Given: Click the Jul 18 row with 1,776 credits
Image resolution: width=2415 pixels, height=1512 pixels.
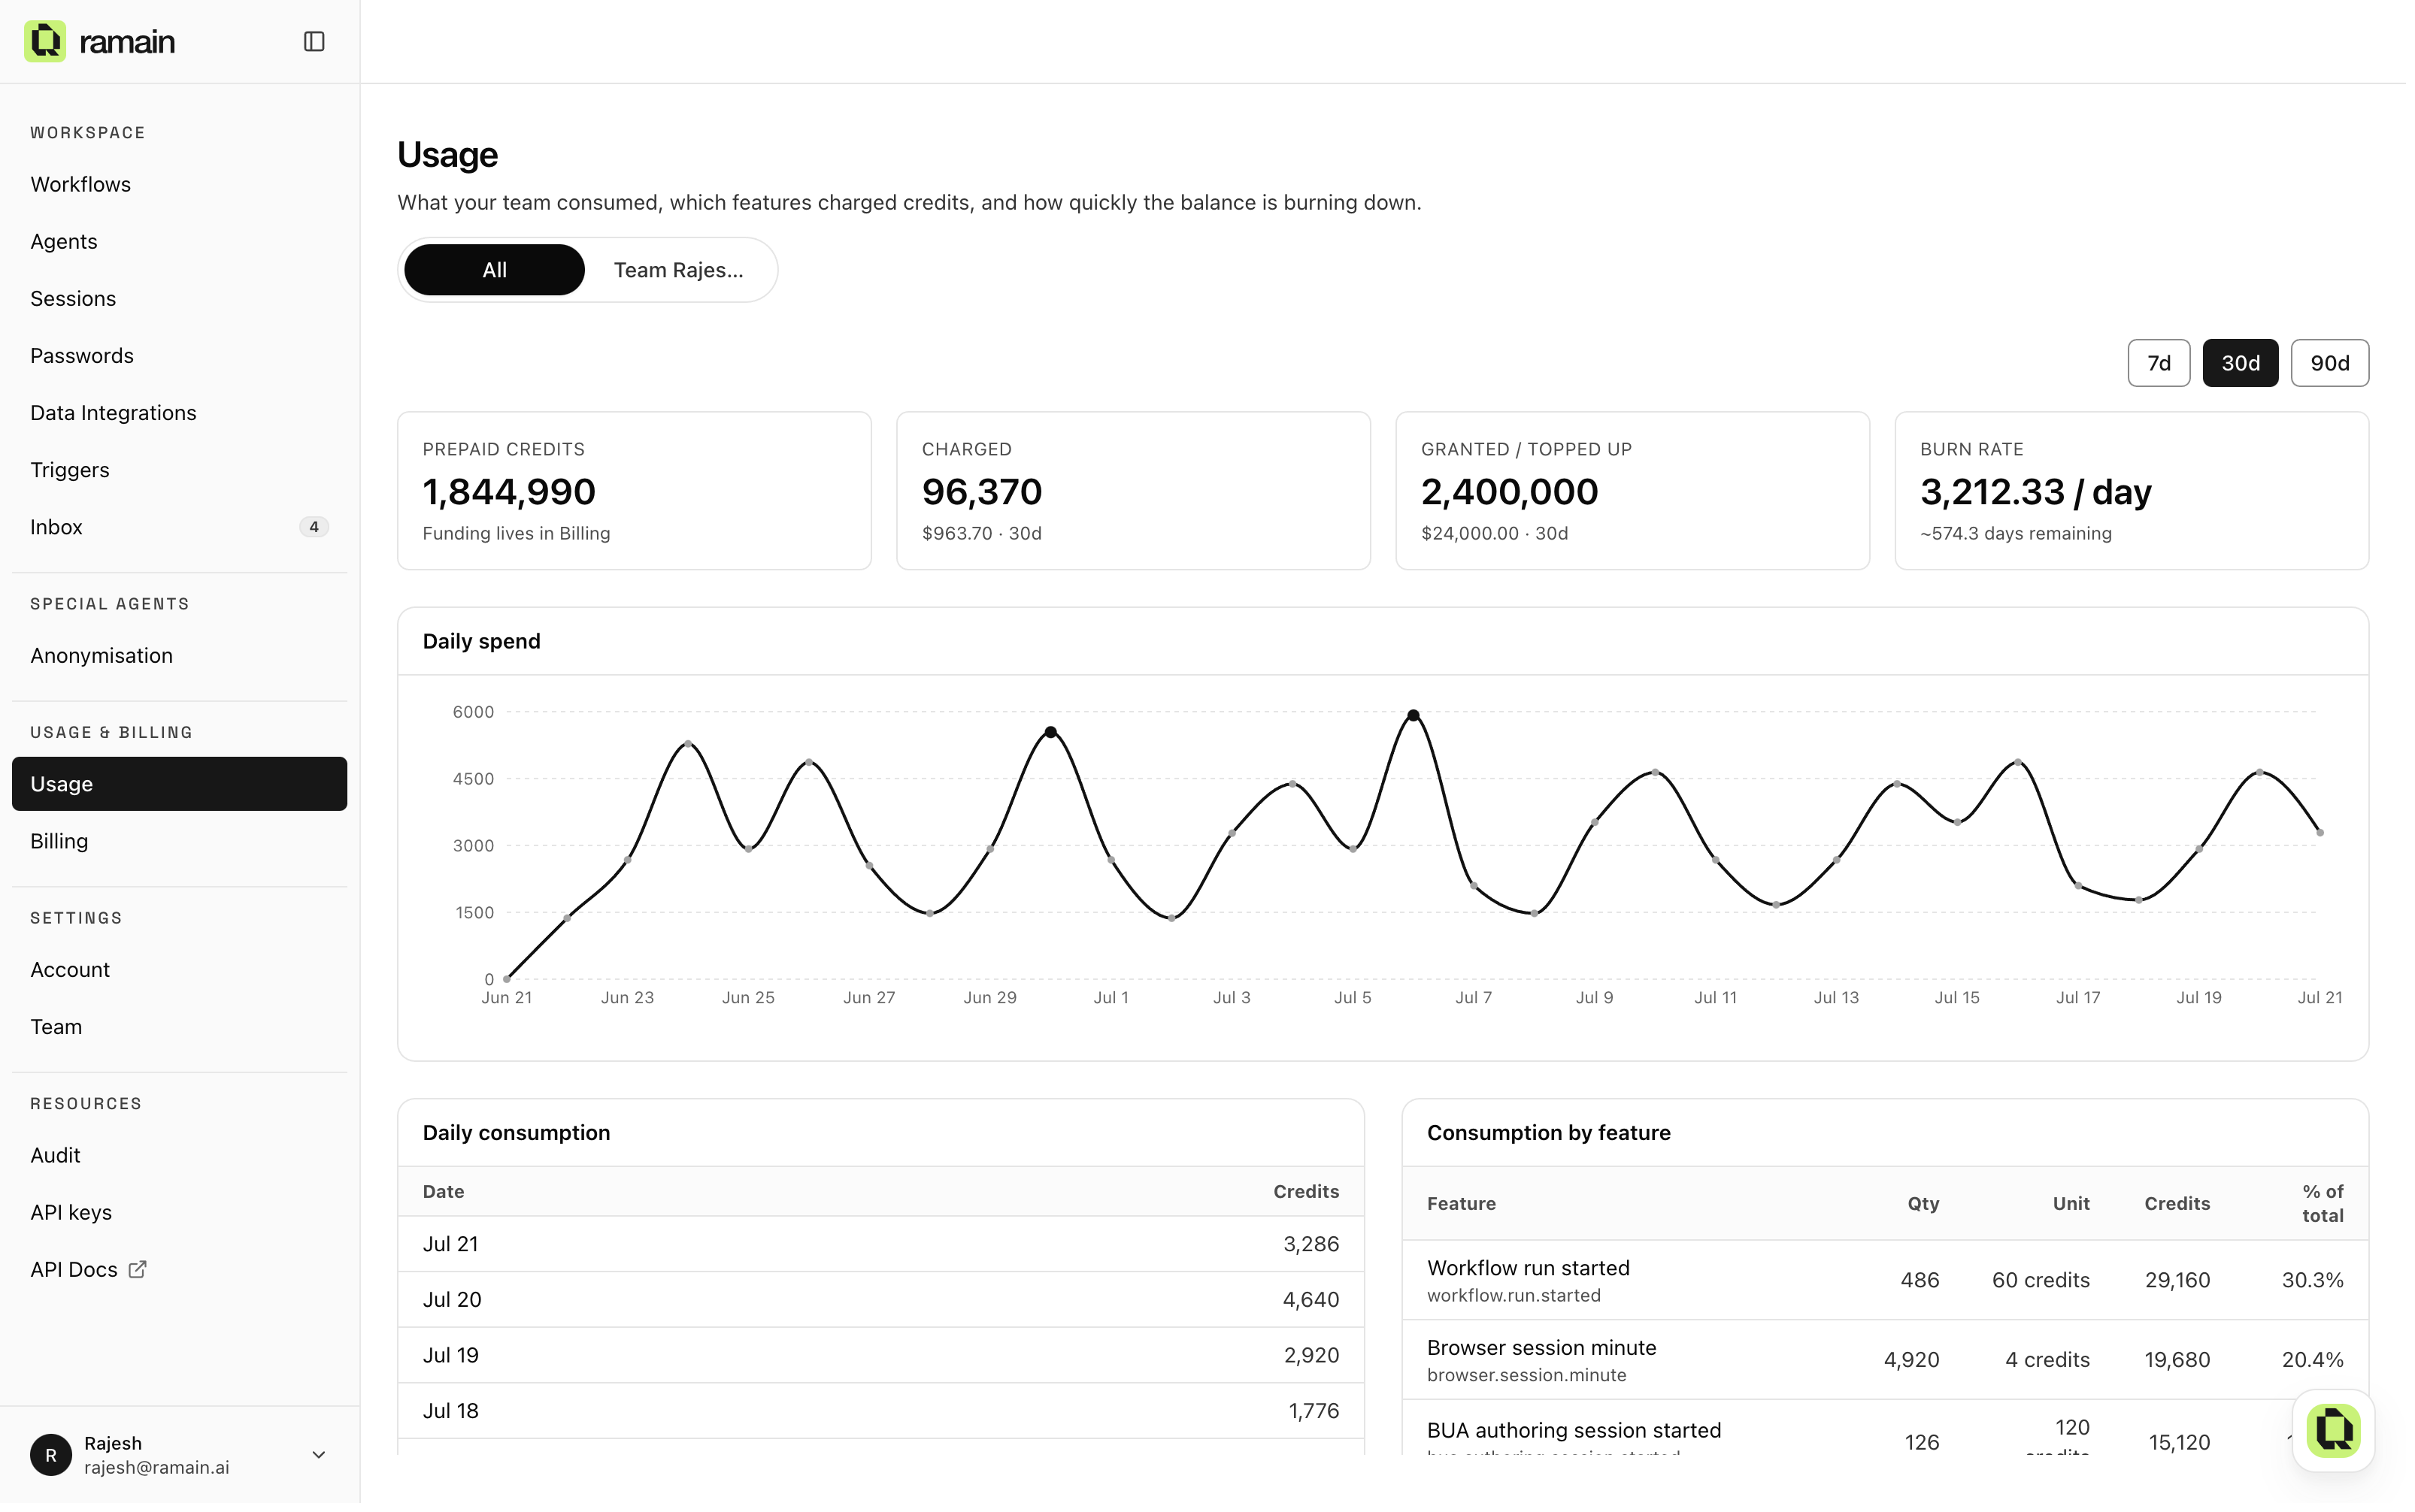Looking at the screenshot, I should click(880, 1411).
